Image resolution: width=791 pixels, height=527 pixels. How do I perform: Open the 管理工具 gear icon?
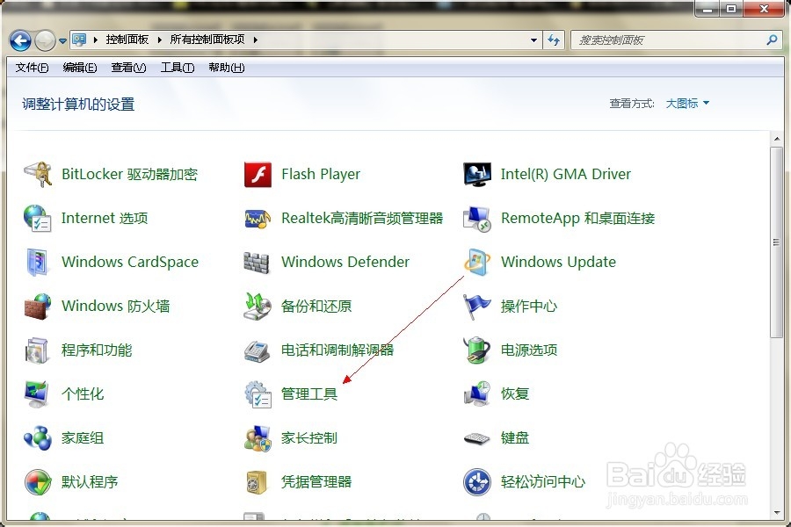click(x=258, y=393)
